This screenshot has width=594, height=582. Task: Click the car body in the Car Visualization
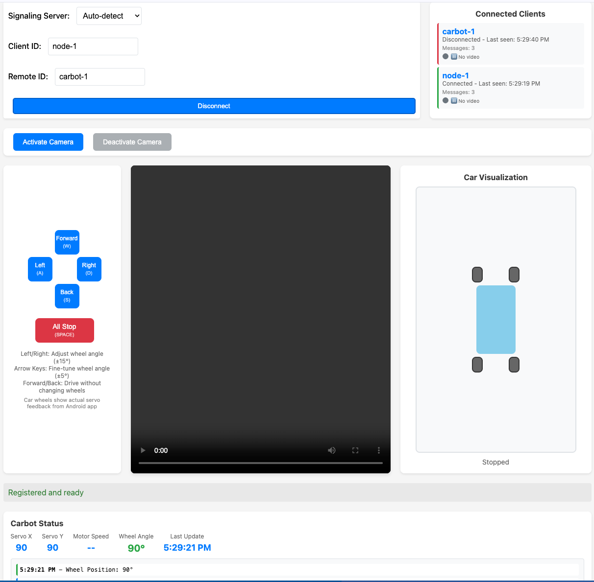click(495, 320)
